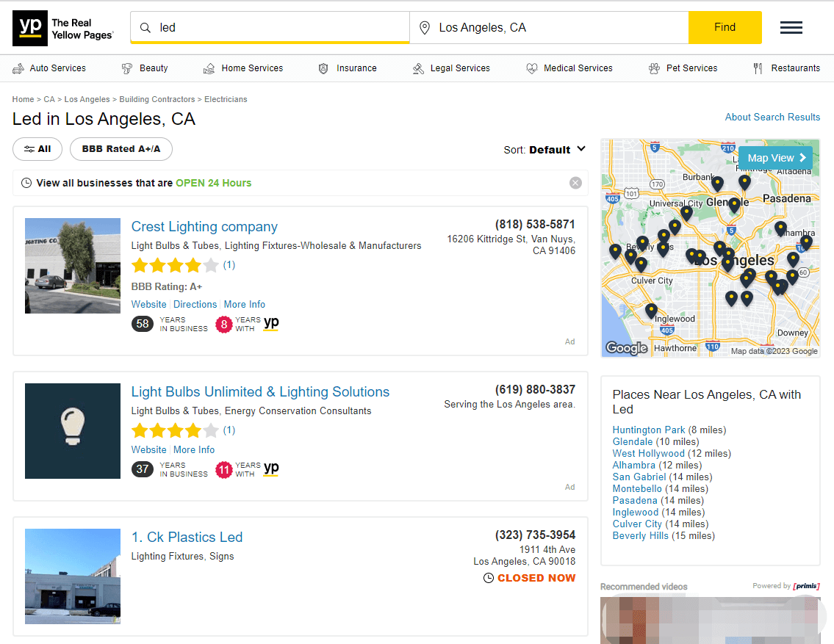Click the Google logo on map
The height and width of the screenshot is (644, 834).
[x=627, y=348]
